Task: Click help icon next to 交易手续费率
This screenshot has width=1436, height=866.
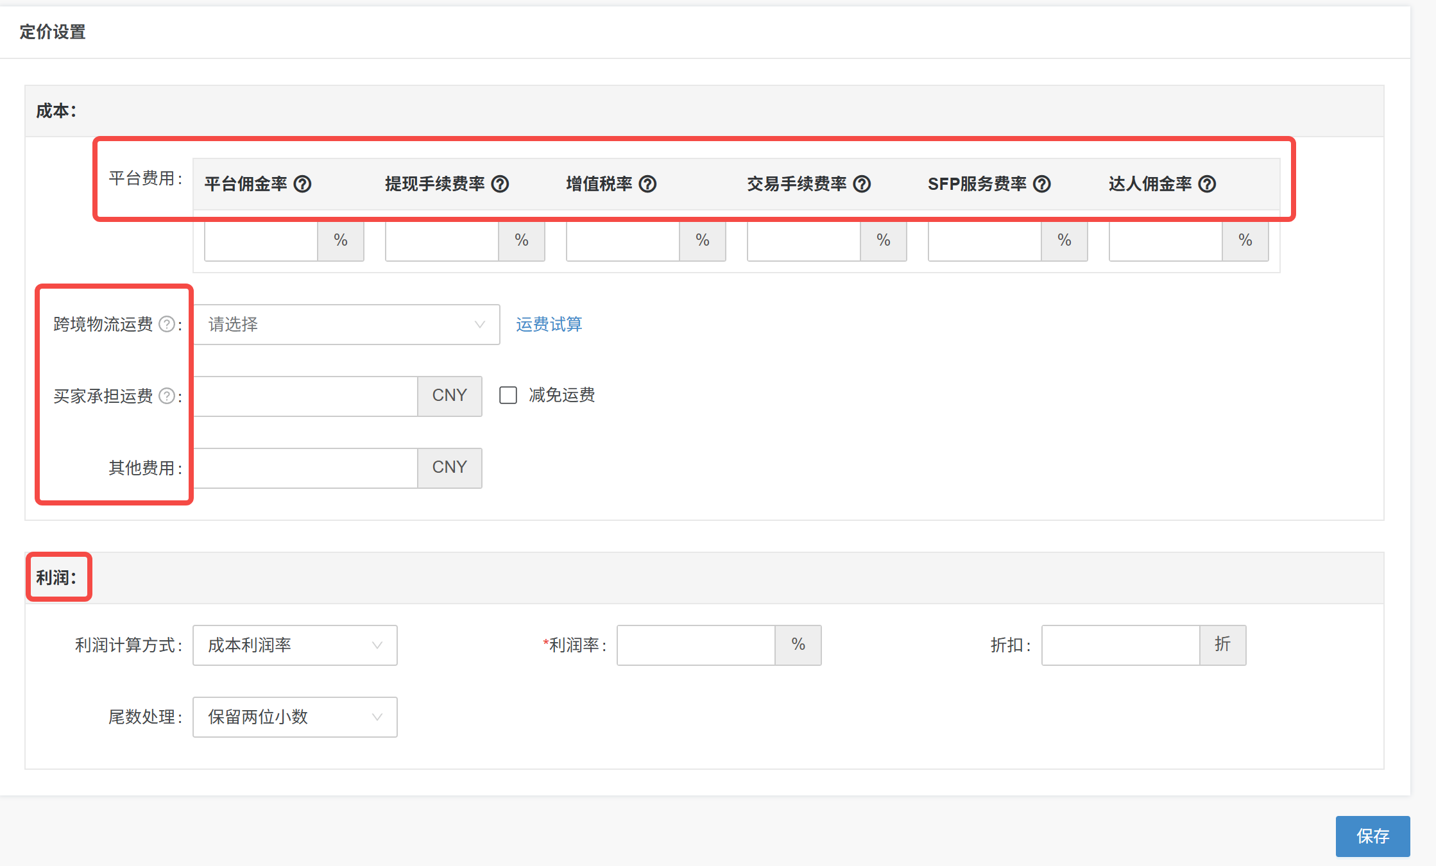Action: [862, 184]
